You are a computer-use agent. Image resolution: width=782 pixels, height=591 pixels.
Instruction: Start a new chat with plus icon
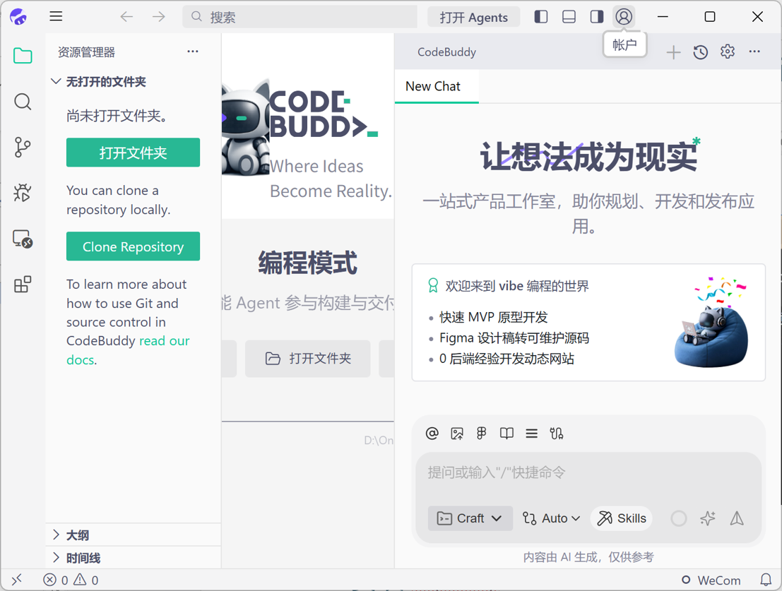pos(673,52)
